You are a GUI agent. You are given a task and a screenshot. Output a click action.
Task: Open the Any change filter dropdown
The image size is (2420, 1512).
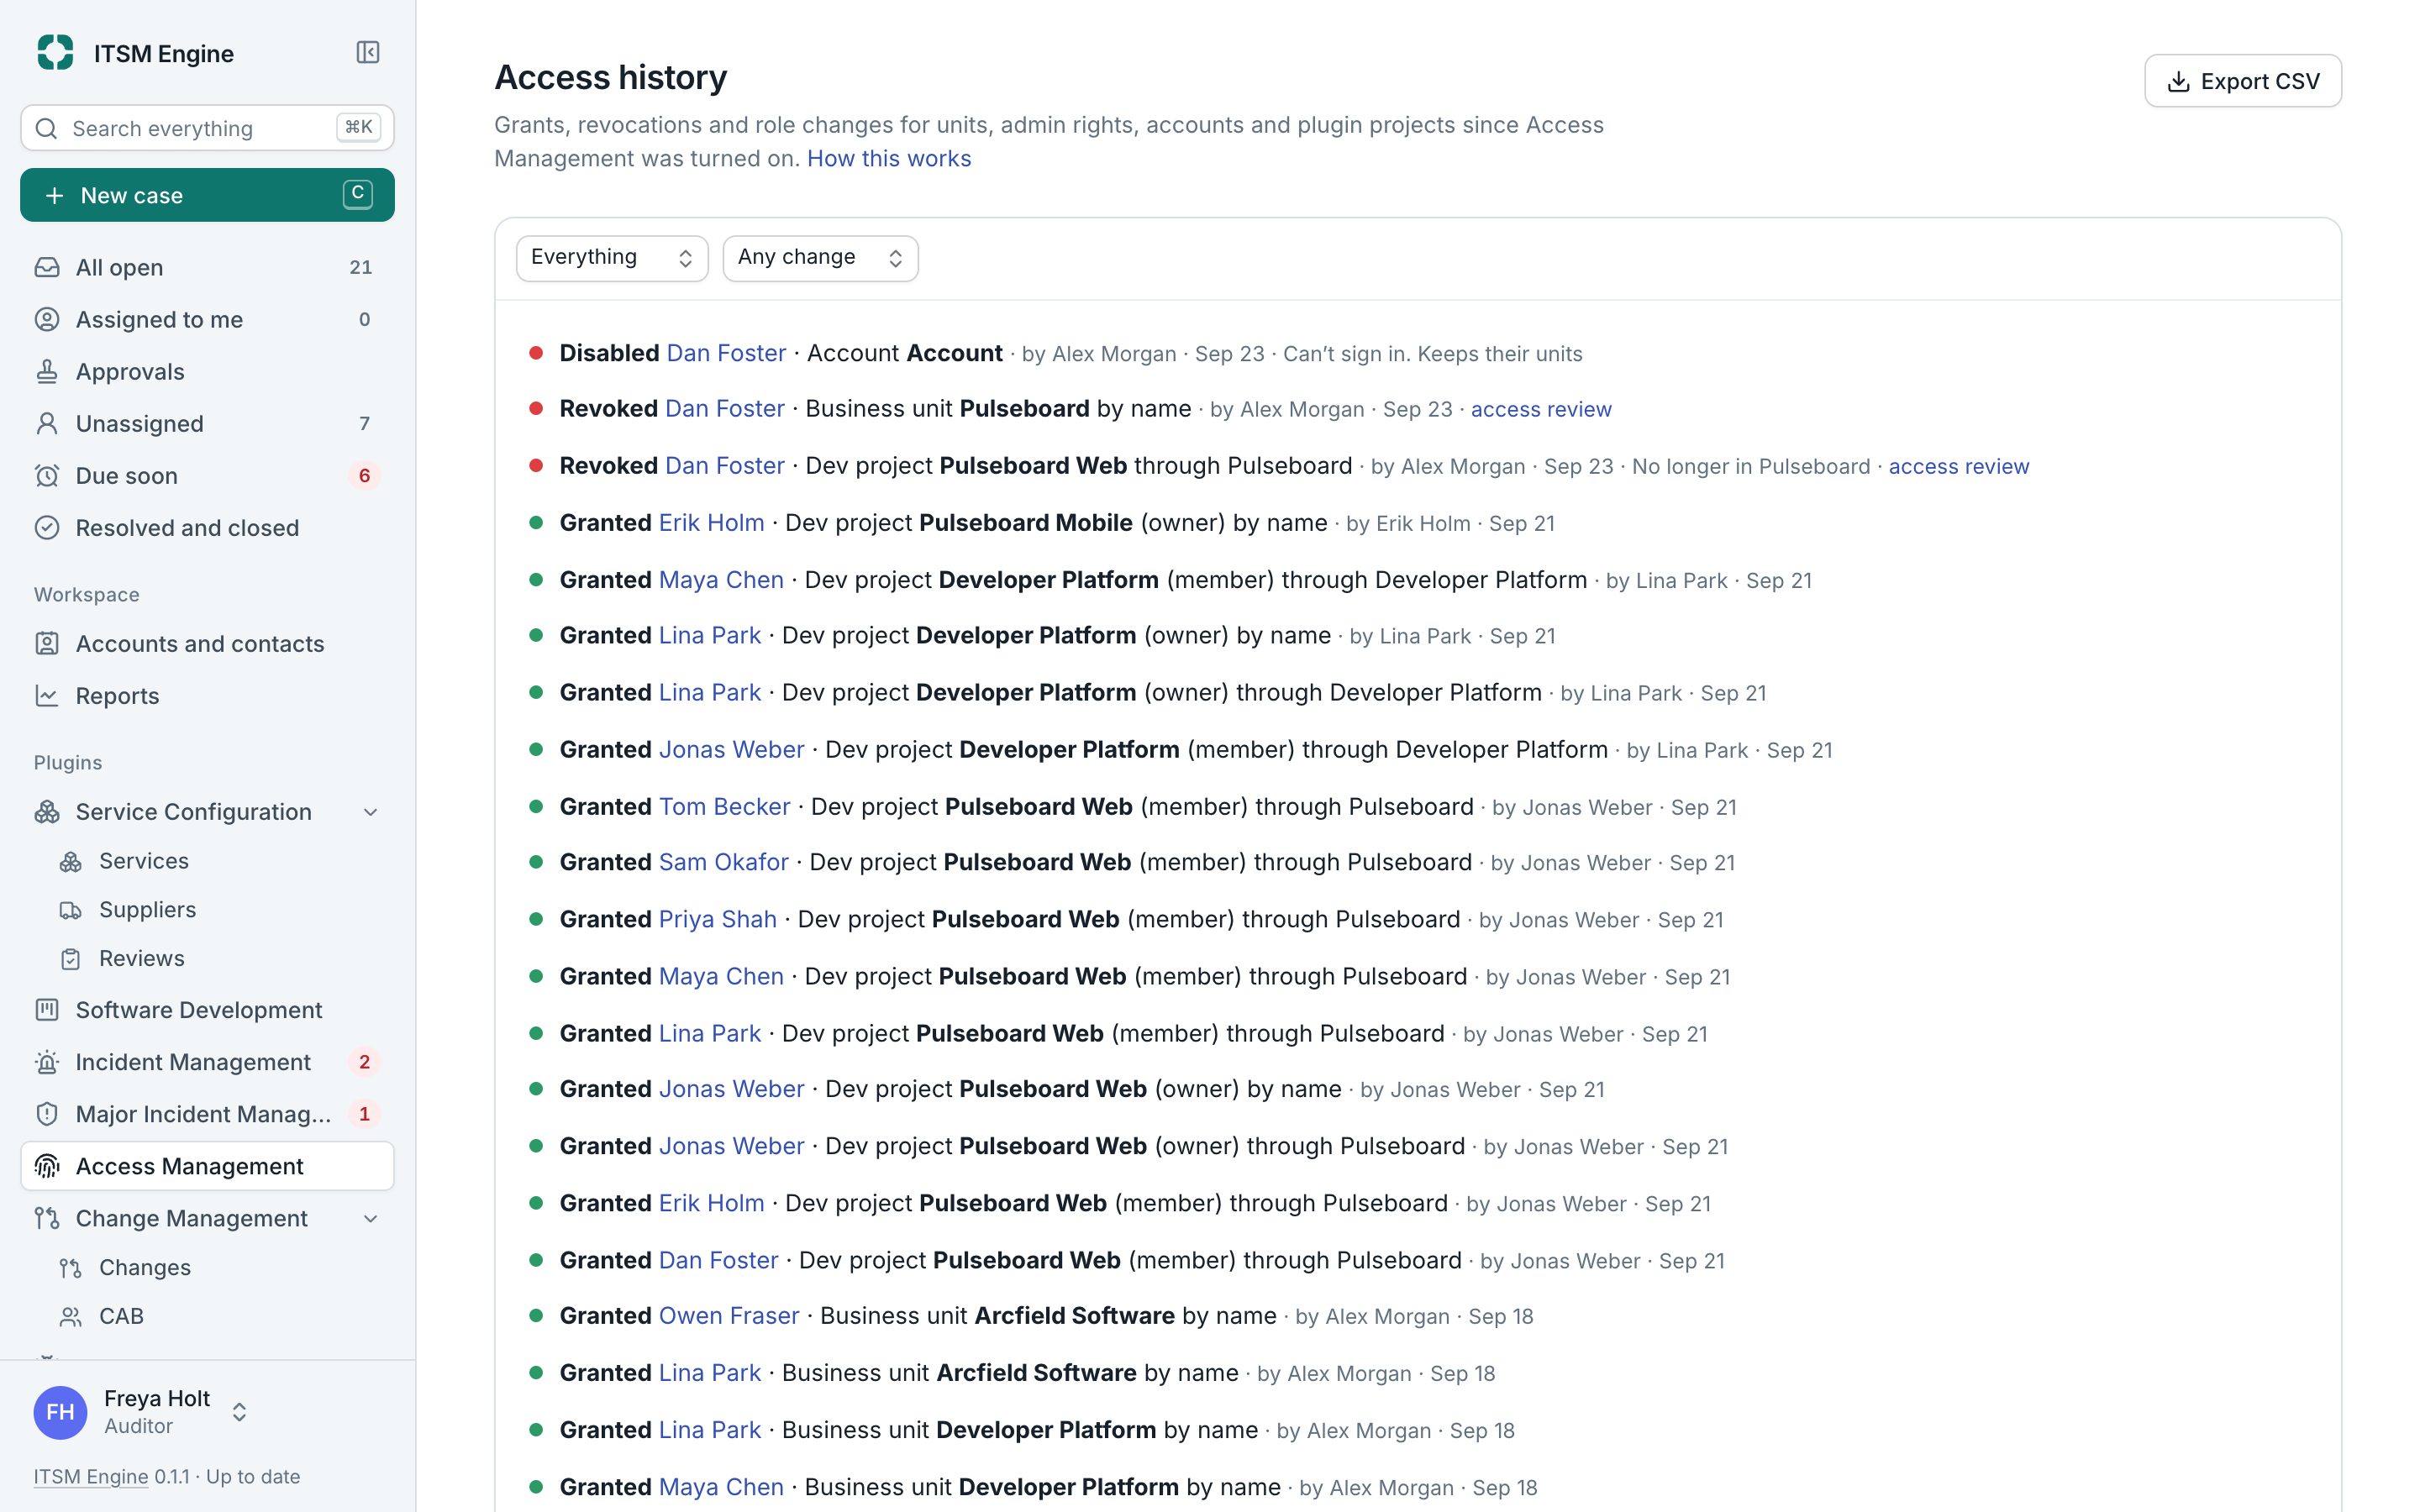[x=820, y=258]
